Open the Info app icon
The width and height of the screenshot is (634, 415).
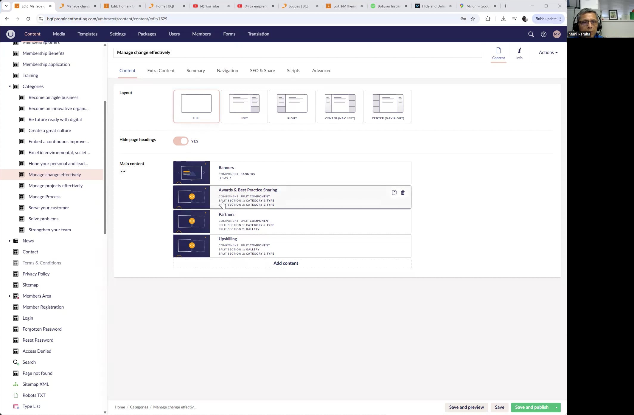click(519, 53)
